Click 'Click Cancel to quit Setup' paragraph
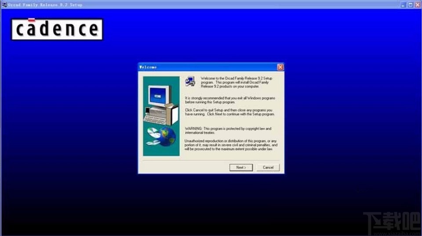This screenshot has width=422, height=236. (230, 112)
